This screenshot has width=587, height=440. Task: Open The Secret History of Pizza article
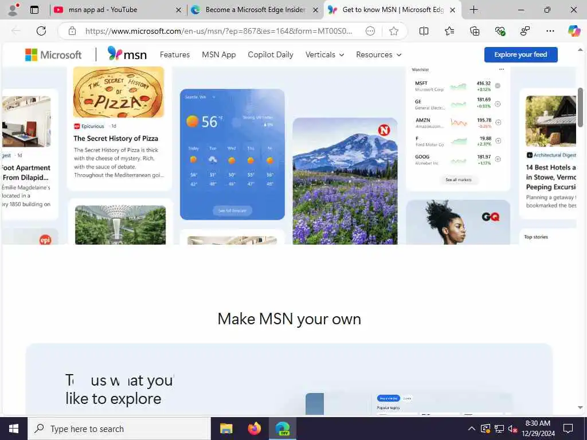click(116, 139)
